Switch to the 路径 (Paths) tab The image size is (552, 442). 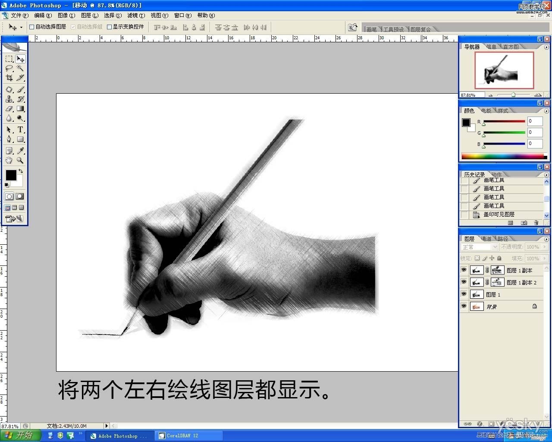point(503,239)
